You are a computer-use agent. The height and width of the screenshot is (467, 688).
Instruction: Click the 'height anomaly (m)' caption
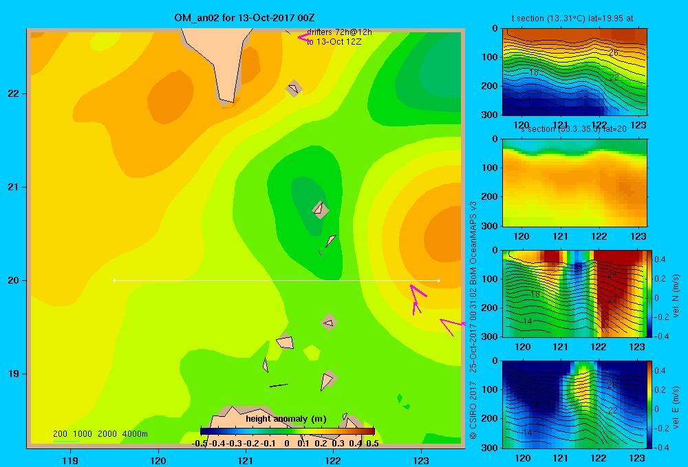[286, 419]
